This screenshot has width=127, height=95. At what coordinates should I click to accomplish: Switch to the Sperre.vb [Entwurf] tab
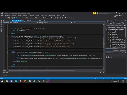40,21
